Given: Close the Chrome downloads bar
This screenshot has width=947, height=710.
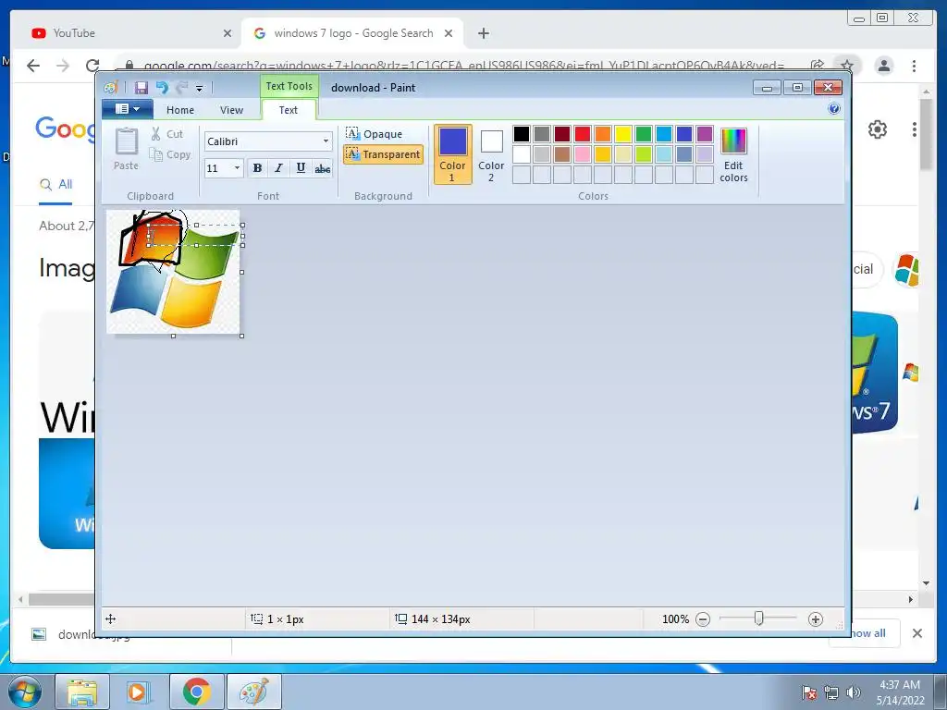Looking at the screenshot, I should click(916, 632).
